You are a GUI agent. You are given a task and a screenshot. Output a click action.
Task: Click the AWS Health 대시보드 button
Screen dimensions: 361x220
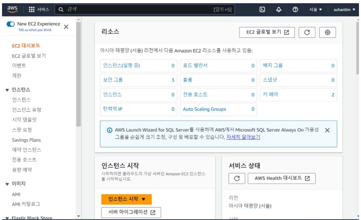pyautogui.click(x=282, y=178)
